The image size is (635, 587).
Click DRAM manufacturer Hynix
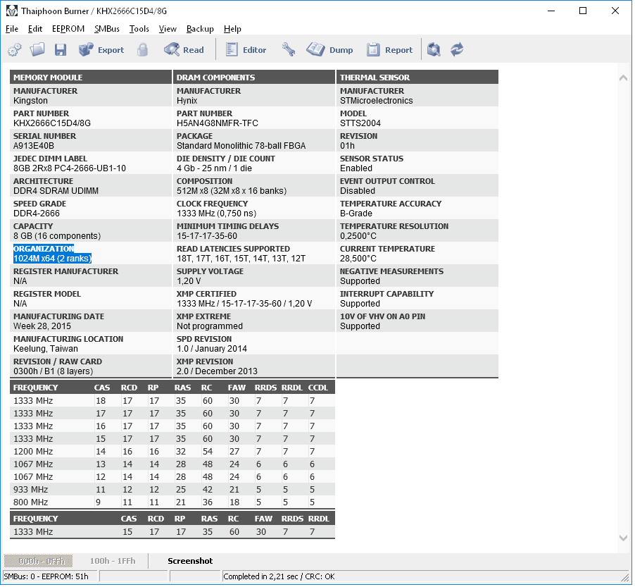187,101
